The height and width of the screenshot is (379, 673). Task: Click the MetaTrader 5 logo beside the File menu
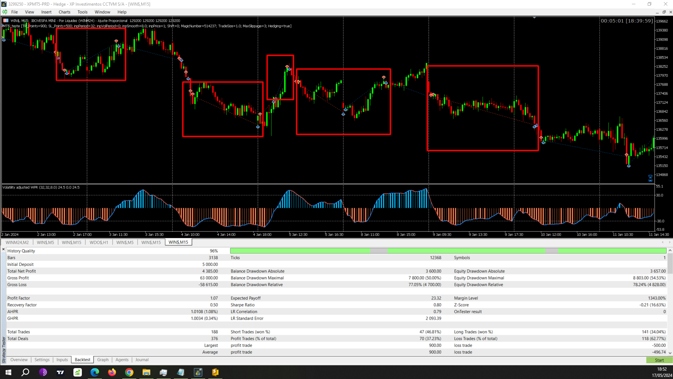pyautogui.click(x=5, y=12)
